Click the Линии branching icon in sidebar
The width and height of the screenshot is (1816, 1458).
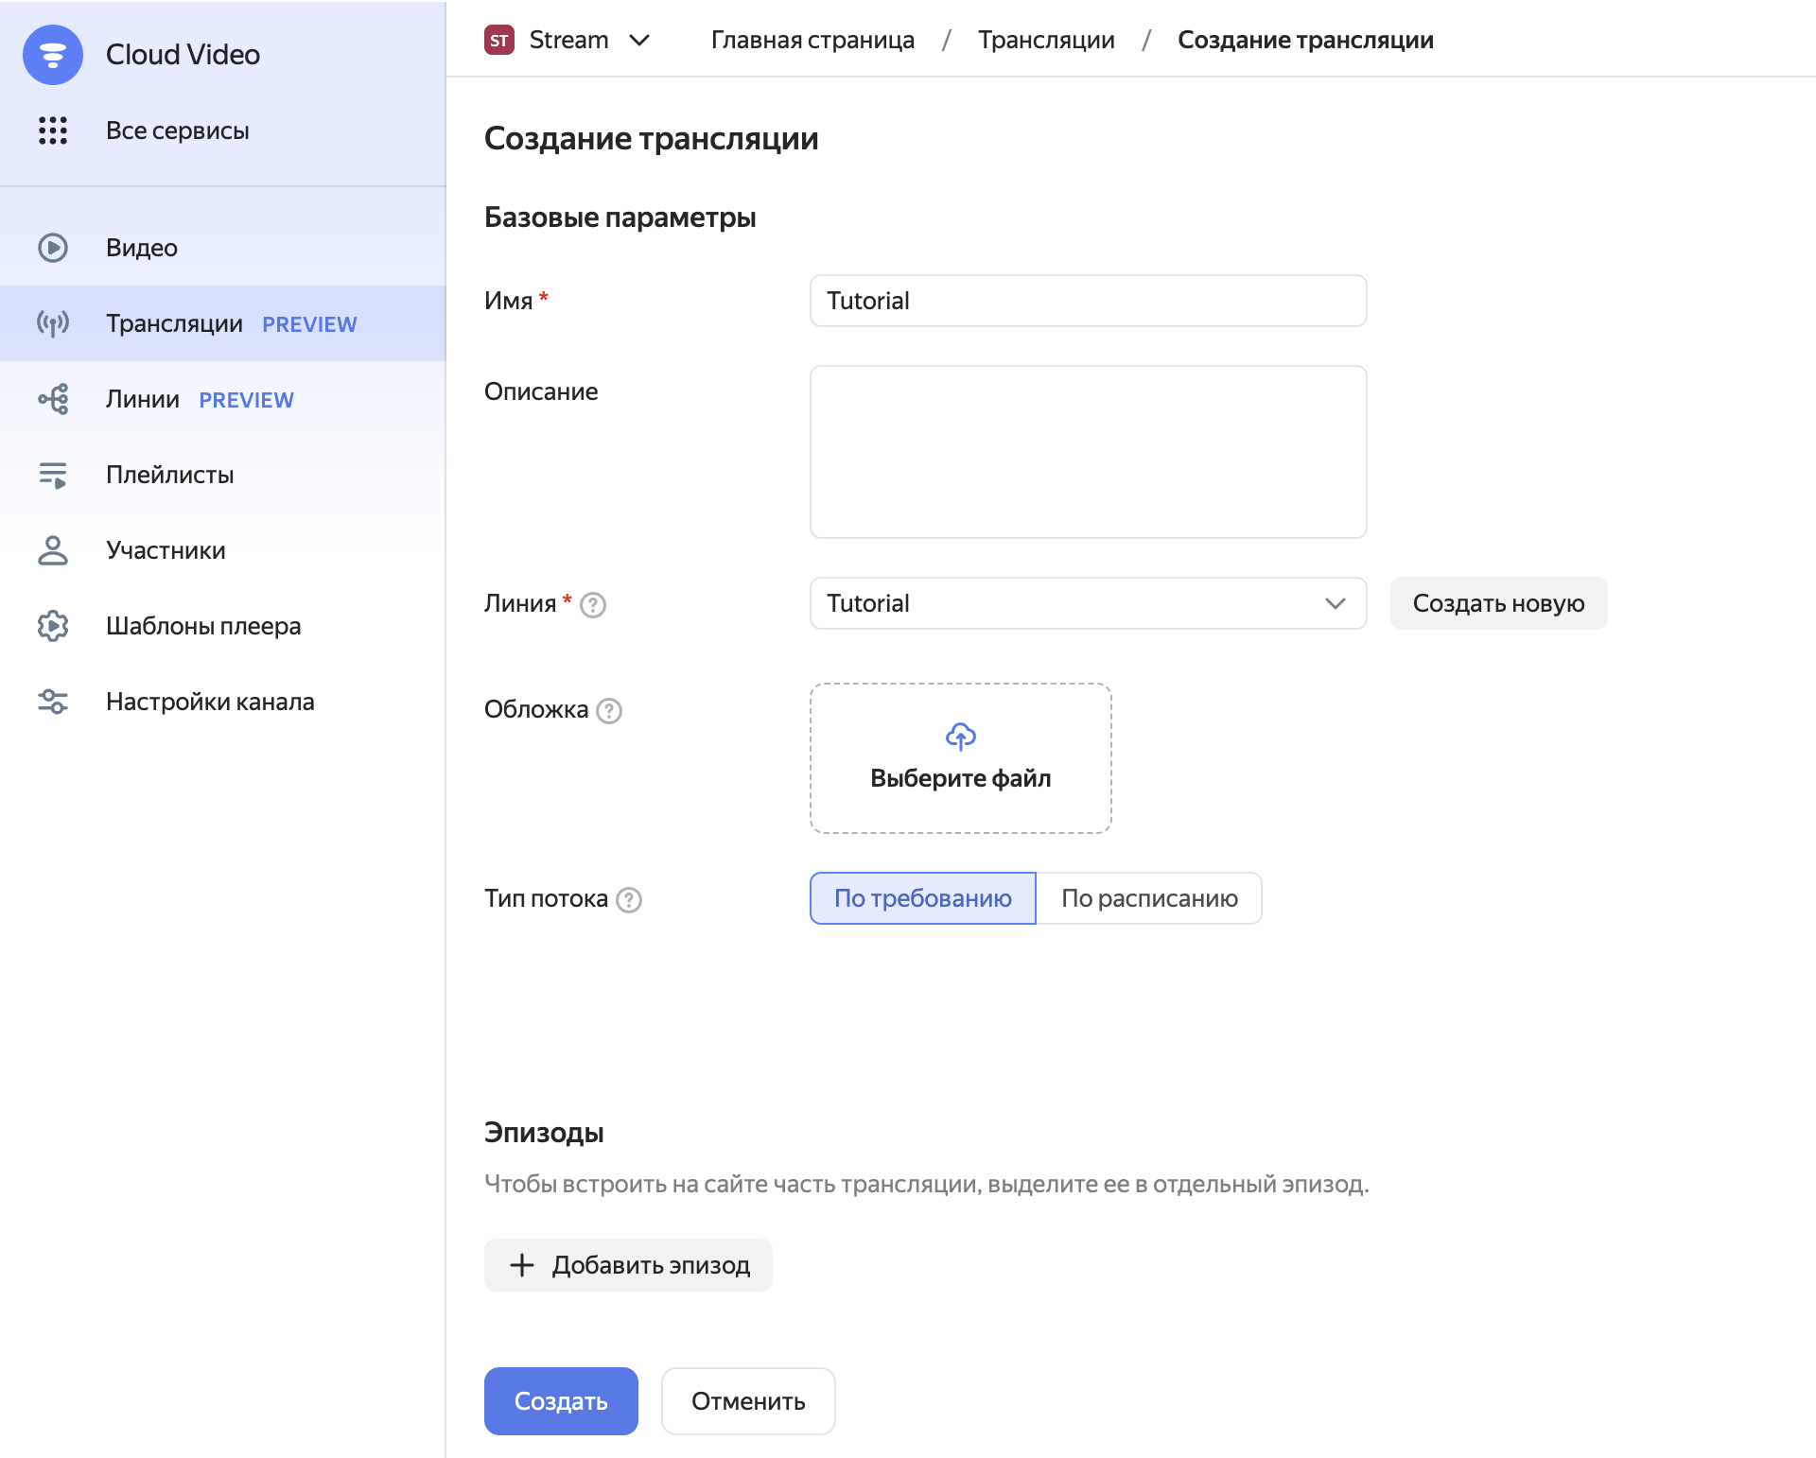click(53, 399)
